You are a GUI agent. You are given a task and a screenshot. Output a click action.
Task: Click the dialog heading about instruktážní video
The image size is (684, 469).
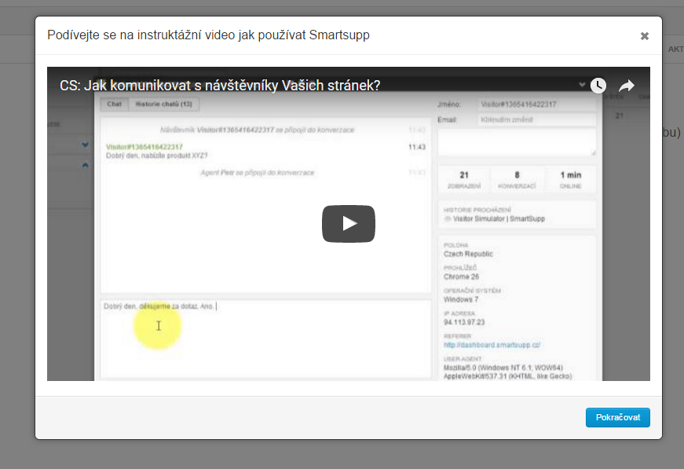tap(208, 35)
